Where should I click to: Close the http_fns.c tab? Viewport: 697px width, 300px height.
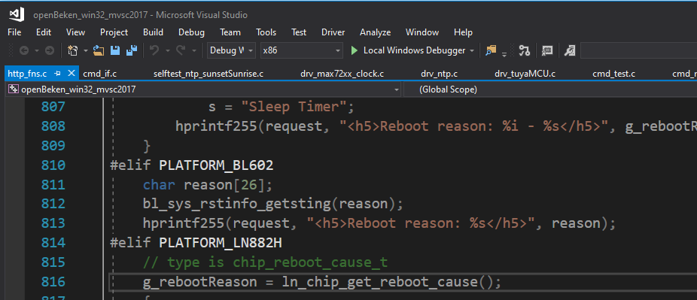pyautogui.click(x=72, y=73)
